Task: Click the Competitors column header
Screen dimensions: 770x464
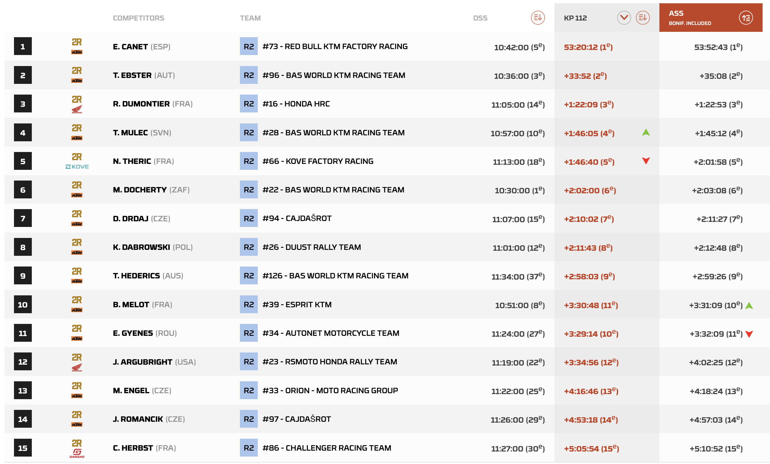Action: pyautogui.click(x=139, y=18)
